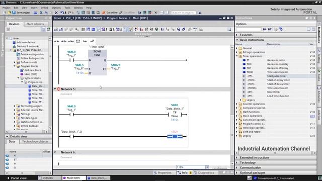Click the T#10s preset value on TONR
Viewport: 322px width, 181px height.
click(x=79, y=73)
